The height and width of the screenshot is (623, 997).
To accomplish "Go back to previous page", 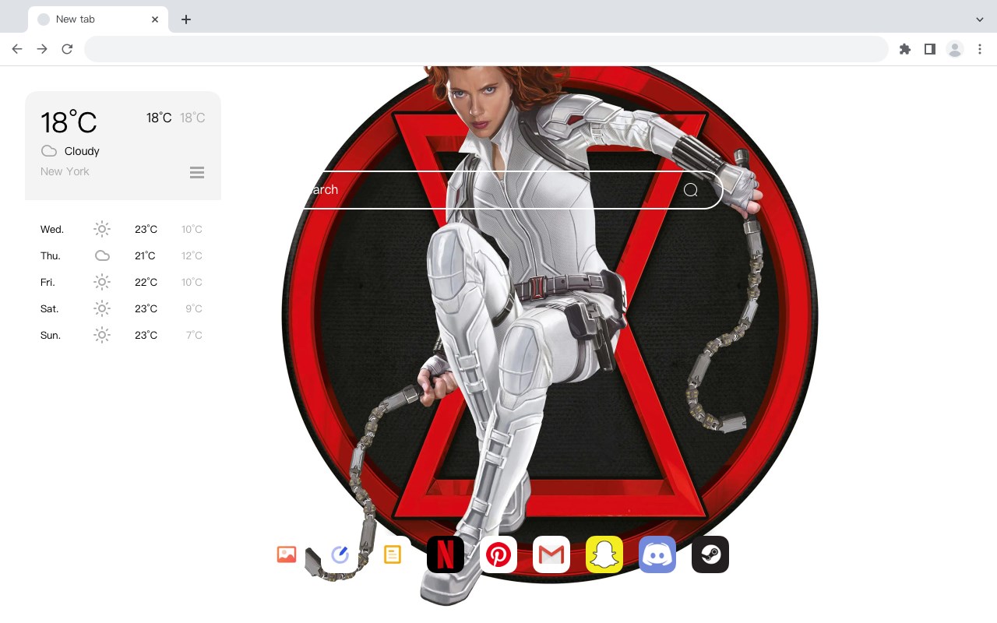I will click(x=17, y=49).
